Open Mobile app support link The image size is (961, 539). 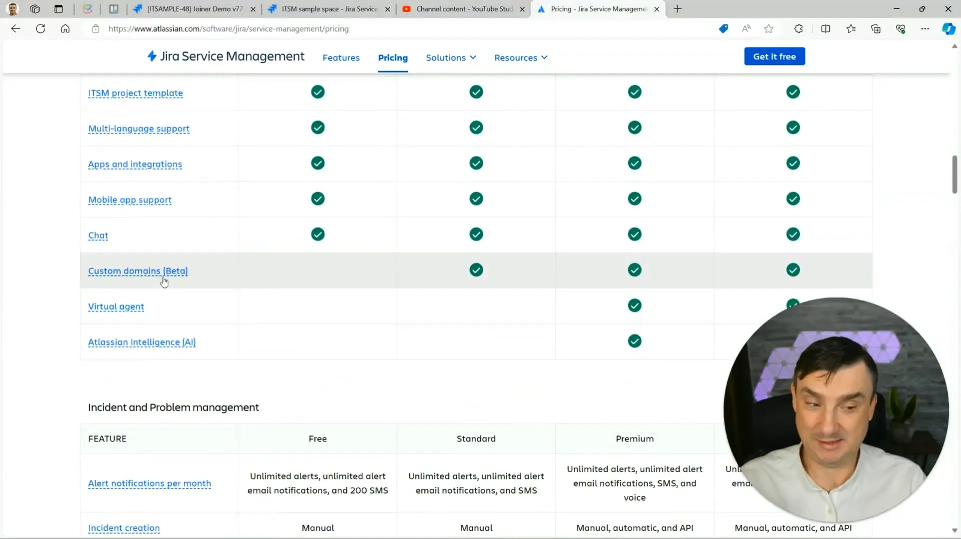[130, 199]
